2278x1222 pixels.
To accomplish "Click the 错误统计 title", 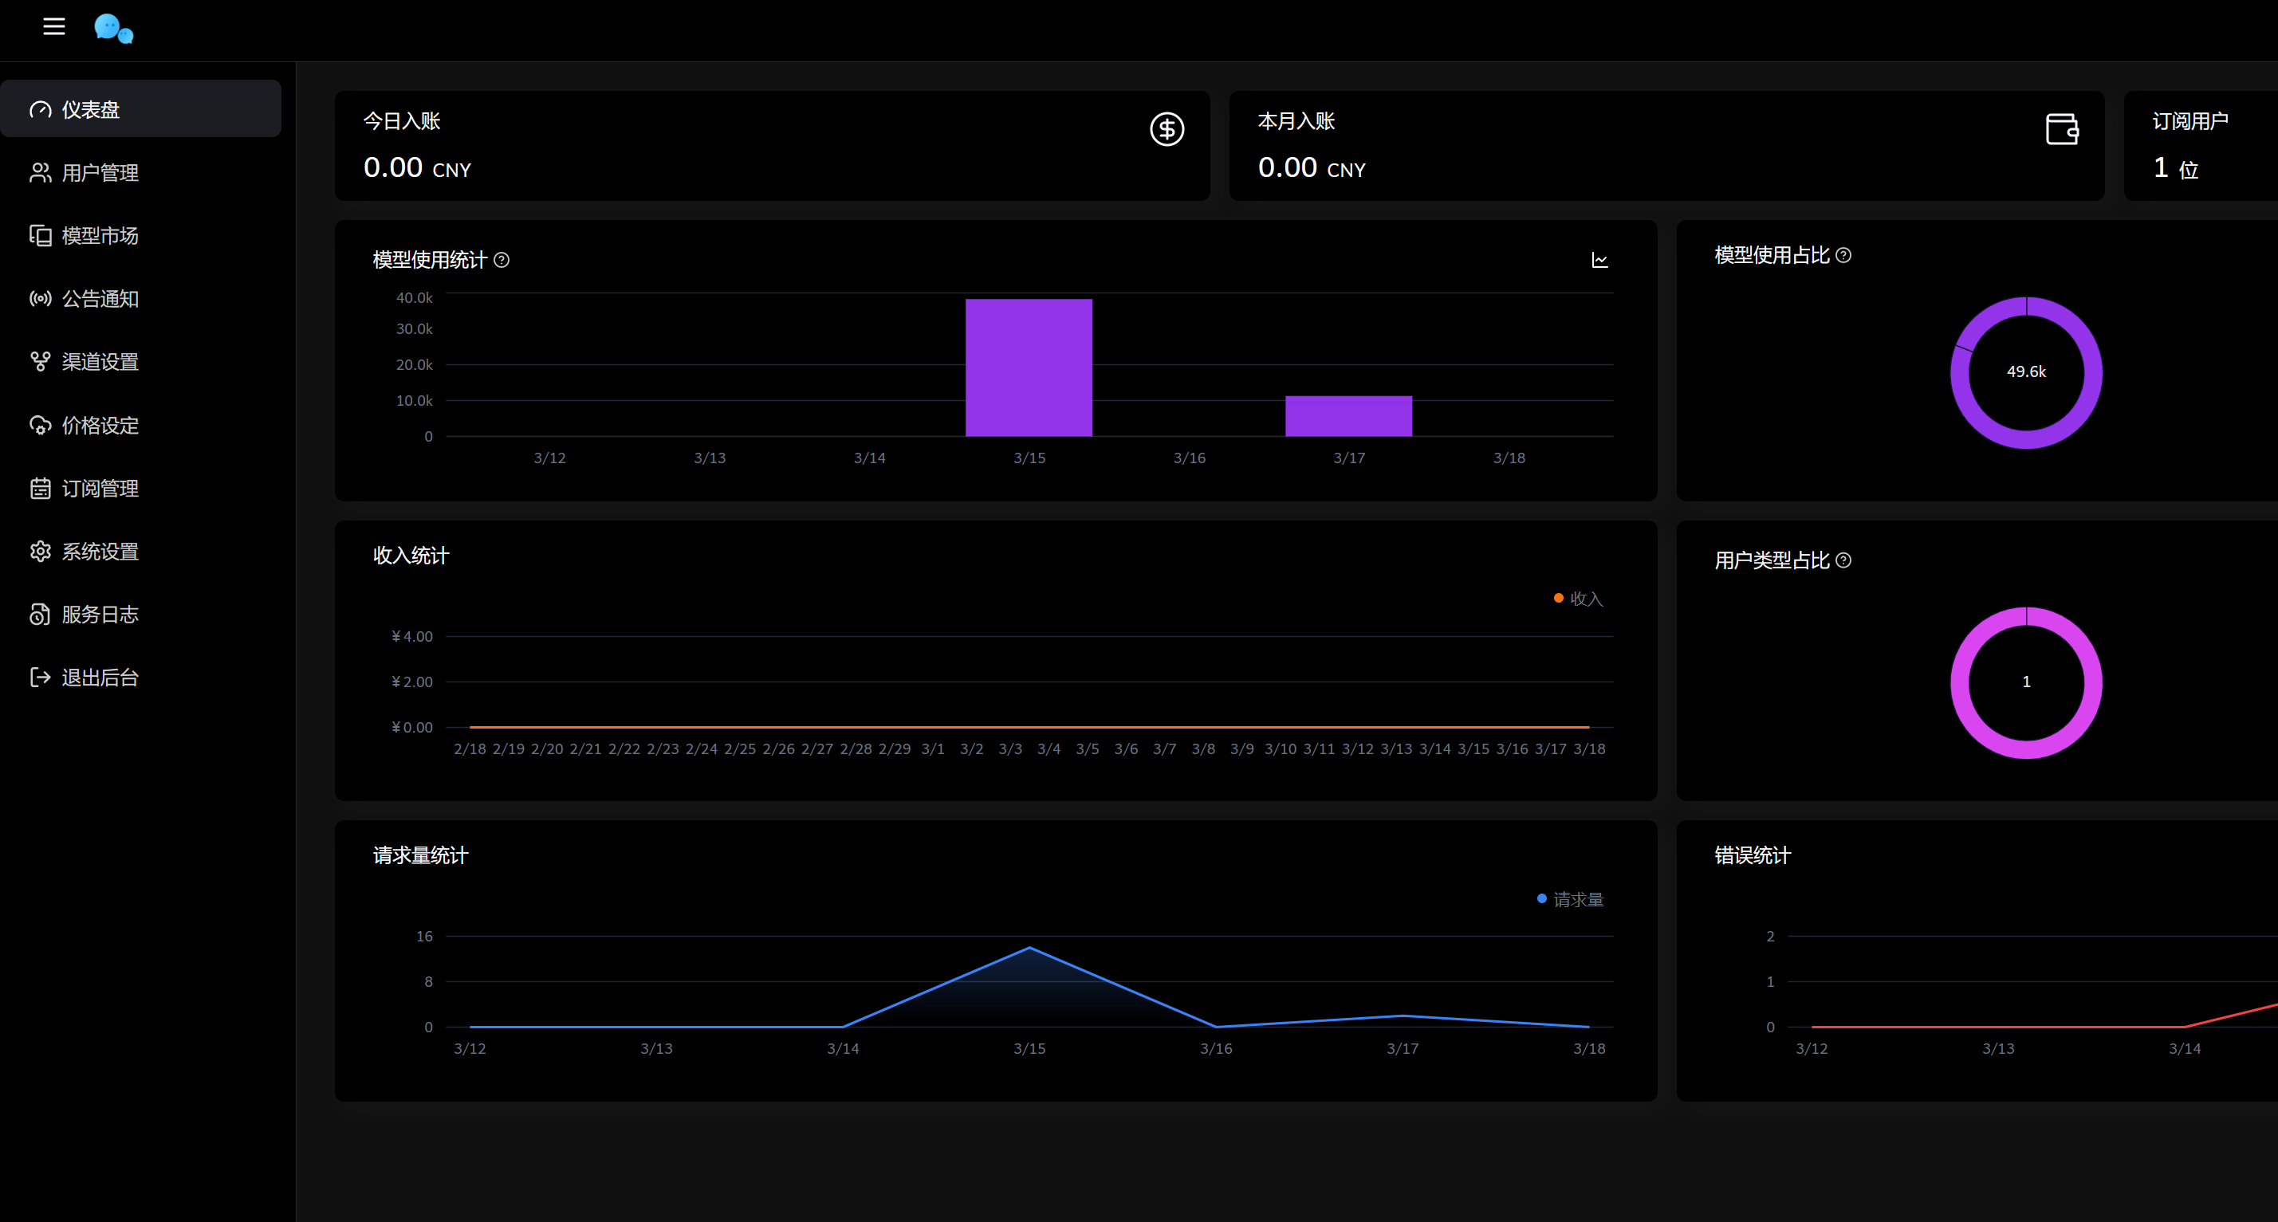I will pyautogui.click(x=1753, y=855).
